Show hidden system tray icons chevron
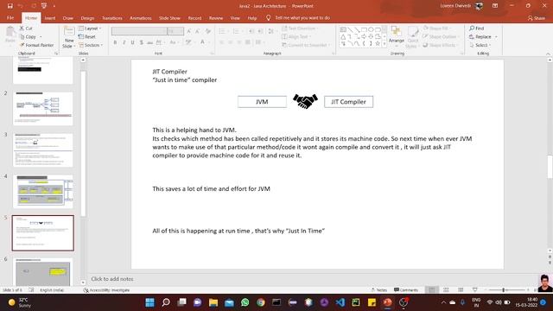Image resolution: width=553 pixels, height=311 pixels. click(x=443, y=302)
